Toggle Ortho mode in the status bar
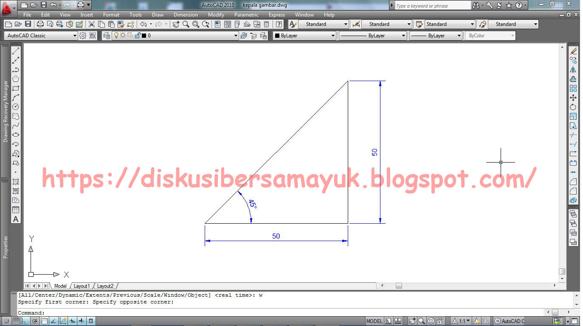This screenshot has width=583, height=326. coord(25,321)
